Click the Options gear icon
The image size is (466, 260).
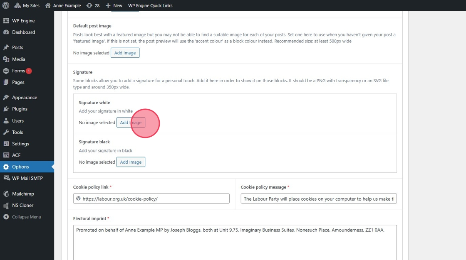point(6,167)
